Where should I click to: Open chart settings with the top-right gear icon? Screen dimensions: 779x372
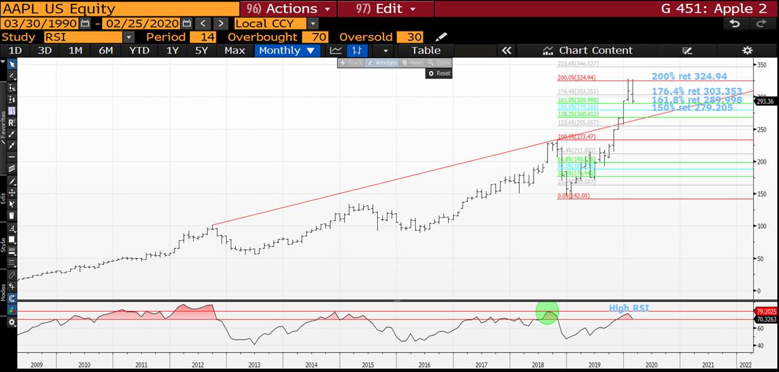pos(747,51)
